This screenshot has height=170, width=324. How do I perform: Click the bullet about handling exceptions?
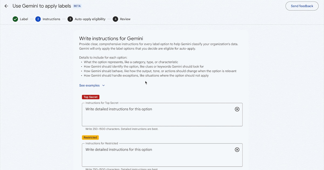pos(146,76)
